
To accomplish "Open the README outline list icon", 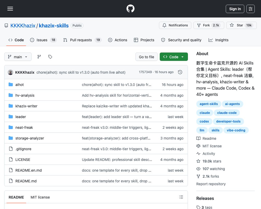I will coord(181,197).
